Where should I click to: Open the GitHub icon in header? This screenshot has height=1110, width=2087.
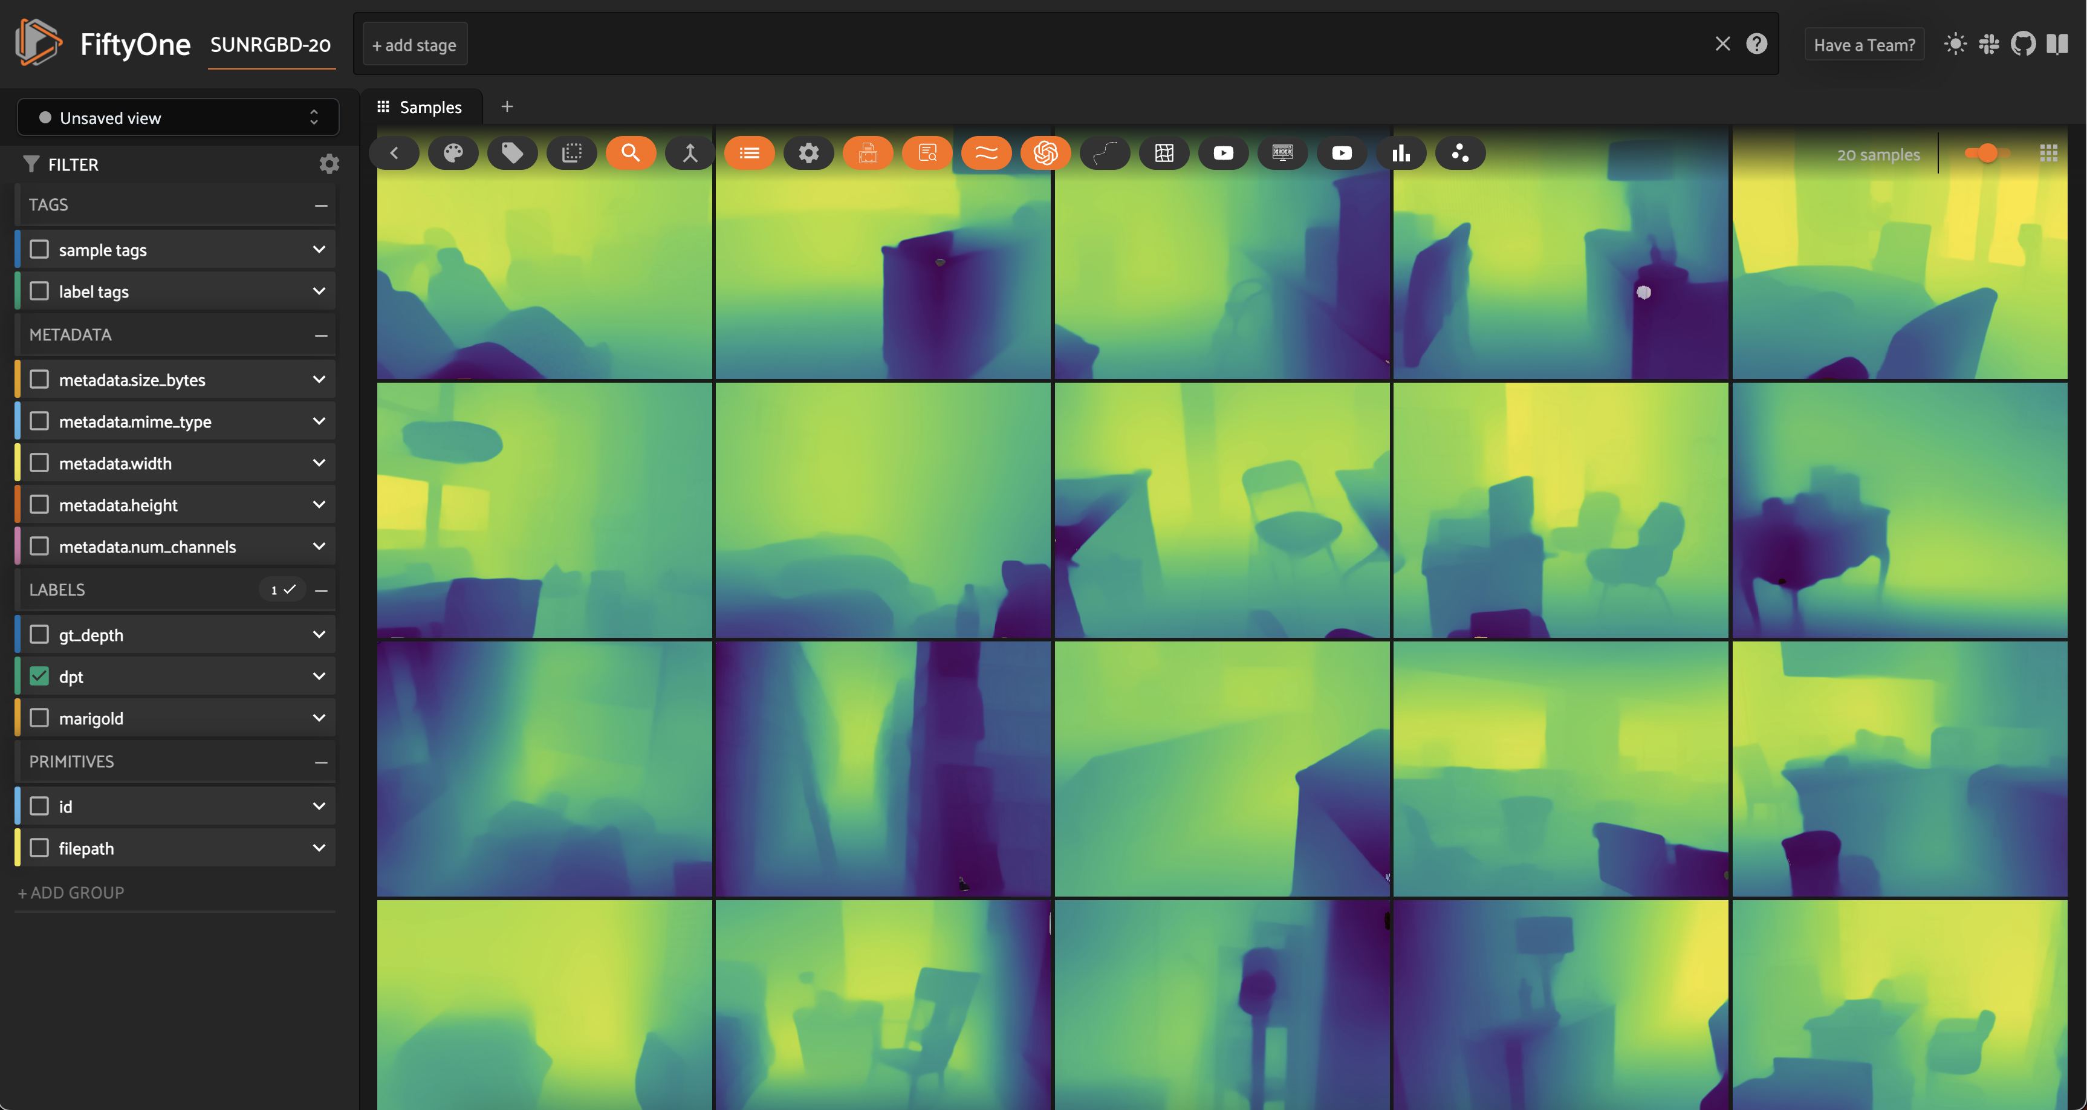pos(2022,44)
